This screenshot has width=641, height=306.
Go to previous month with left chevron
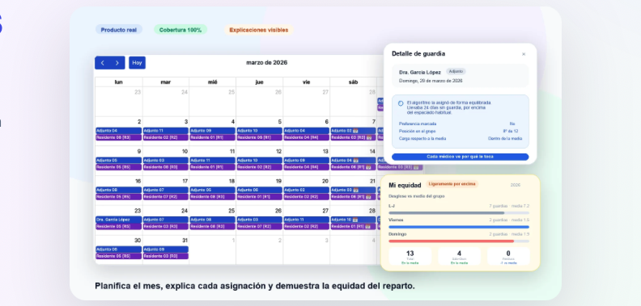[103, 63]
